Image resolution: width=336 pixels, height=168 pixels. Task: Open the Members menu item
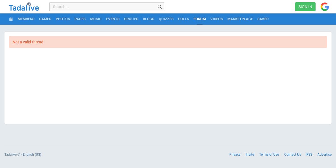click(x=26, y=19)
